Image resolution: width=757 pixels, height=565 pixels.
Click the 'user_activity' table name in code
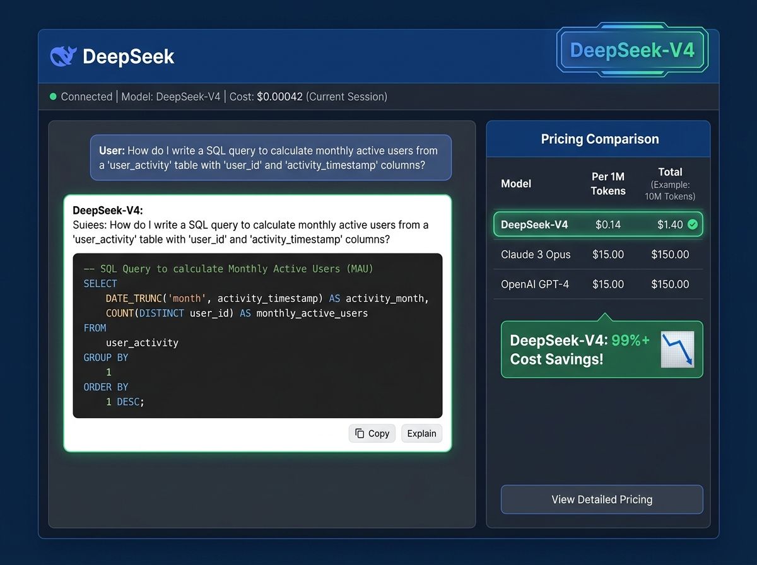click(x=142, y=342)
